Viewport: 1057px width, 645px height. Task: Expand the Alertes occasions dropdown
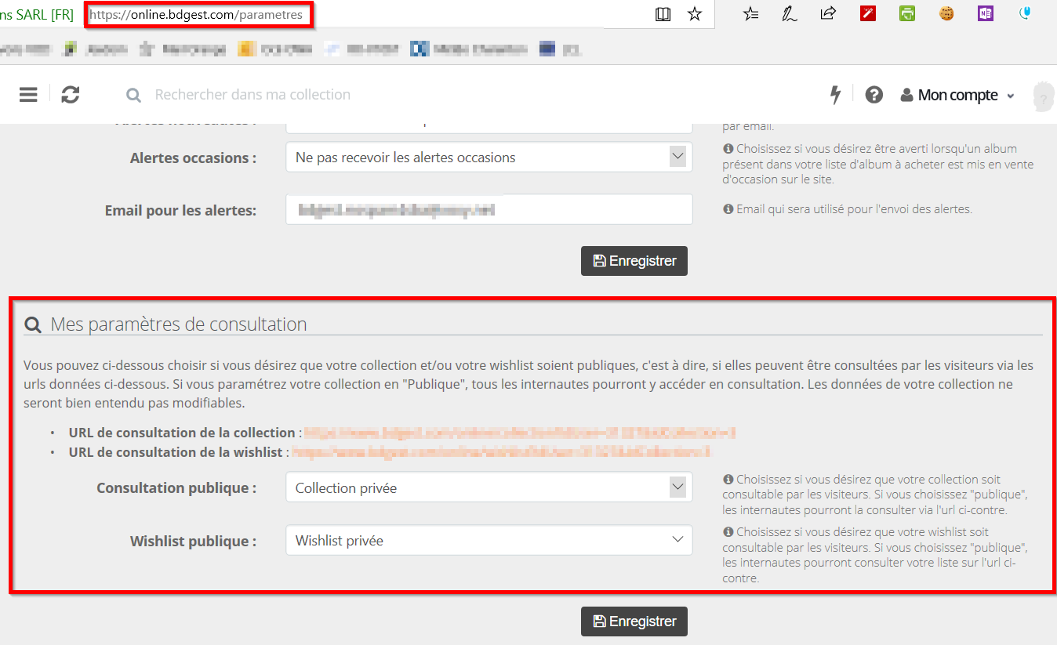click(489, 158)
